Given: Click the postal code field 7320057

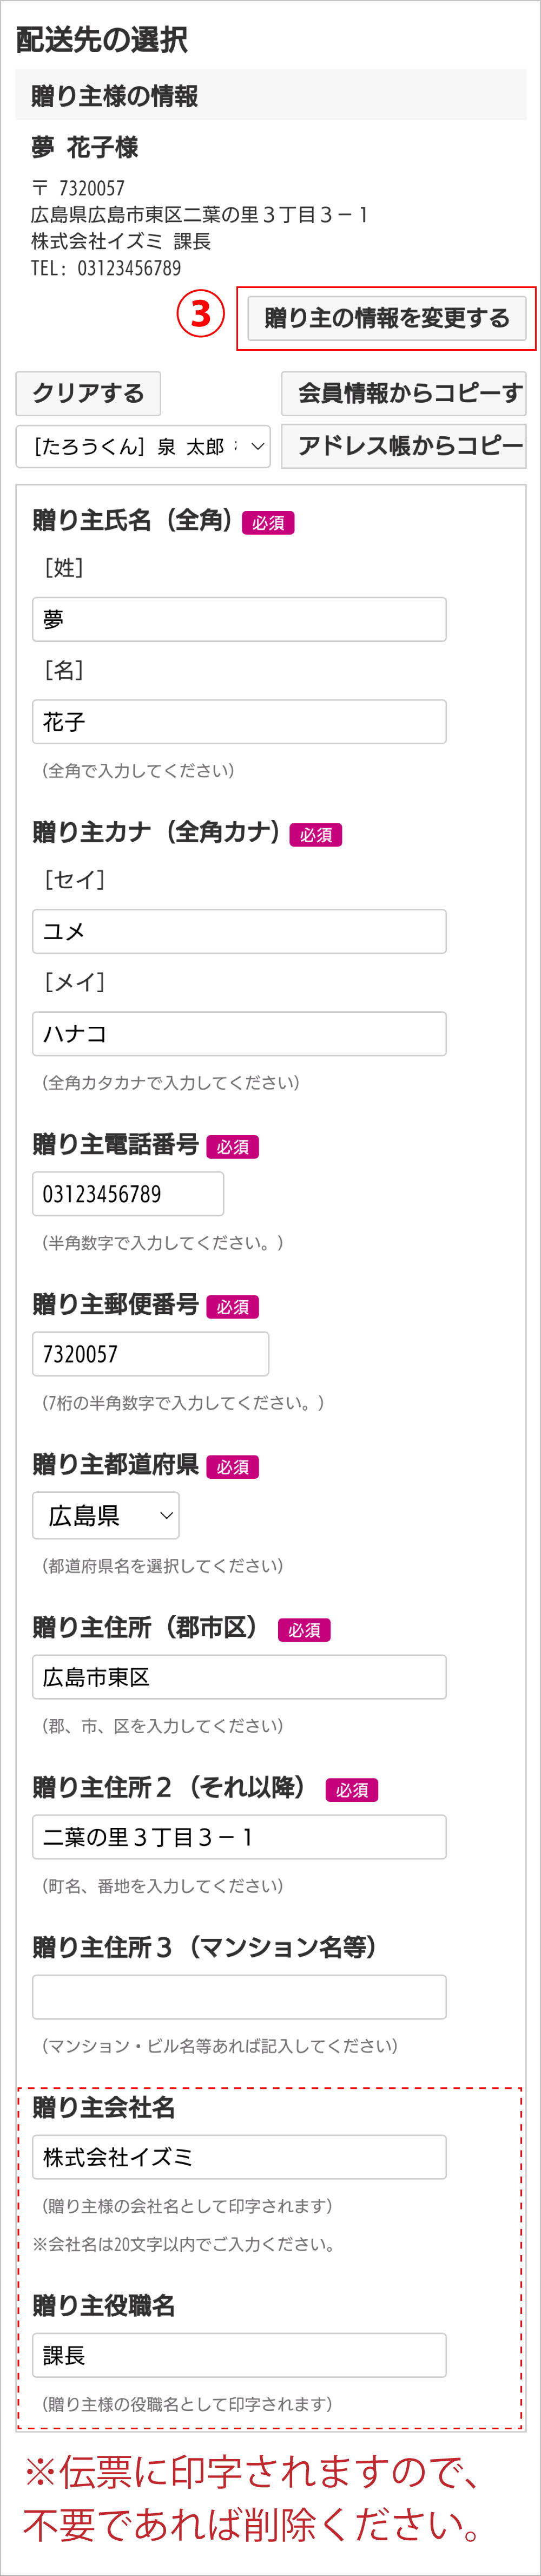Looking at the screenshot, I should tap(150, 1354).
